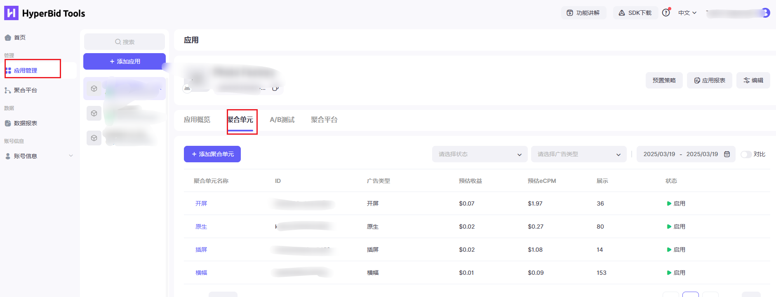Viewport: 776px width, 297px height.
Task: Click 启用 status in 开屏 row
Action: point(676,203)
